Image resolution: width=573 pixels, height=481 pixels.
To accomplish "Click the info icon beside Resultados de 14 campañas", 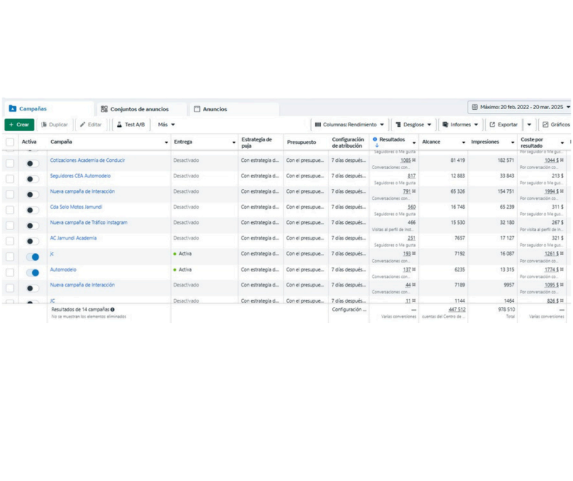I will point(113,309).
